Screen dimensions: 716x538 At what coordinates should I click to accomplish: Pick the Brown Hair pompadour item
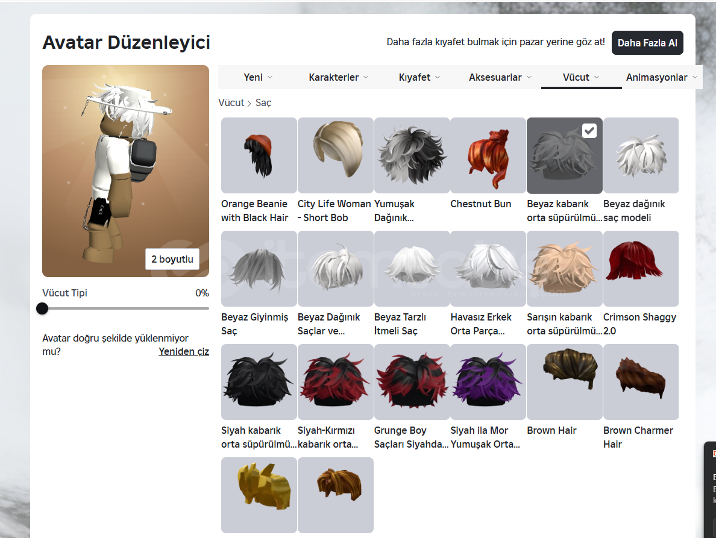(564, 382)
